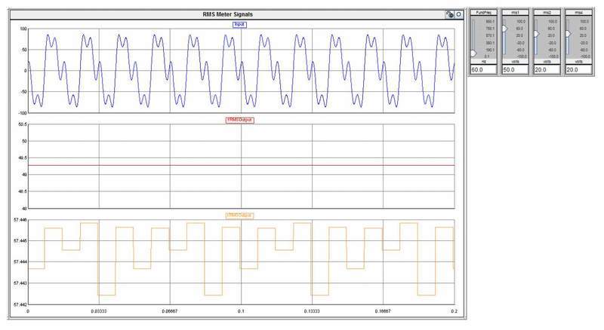Image resolution: width=604 pixels, height=330 pixels.
Task: Click the 0.1 tick on the time axis
Action: 241,310
